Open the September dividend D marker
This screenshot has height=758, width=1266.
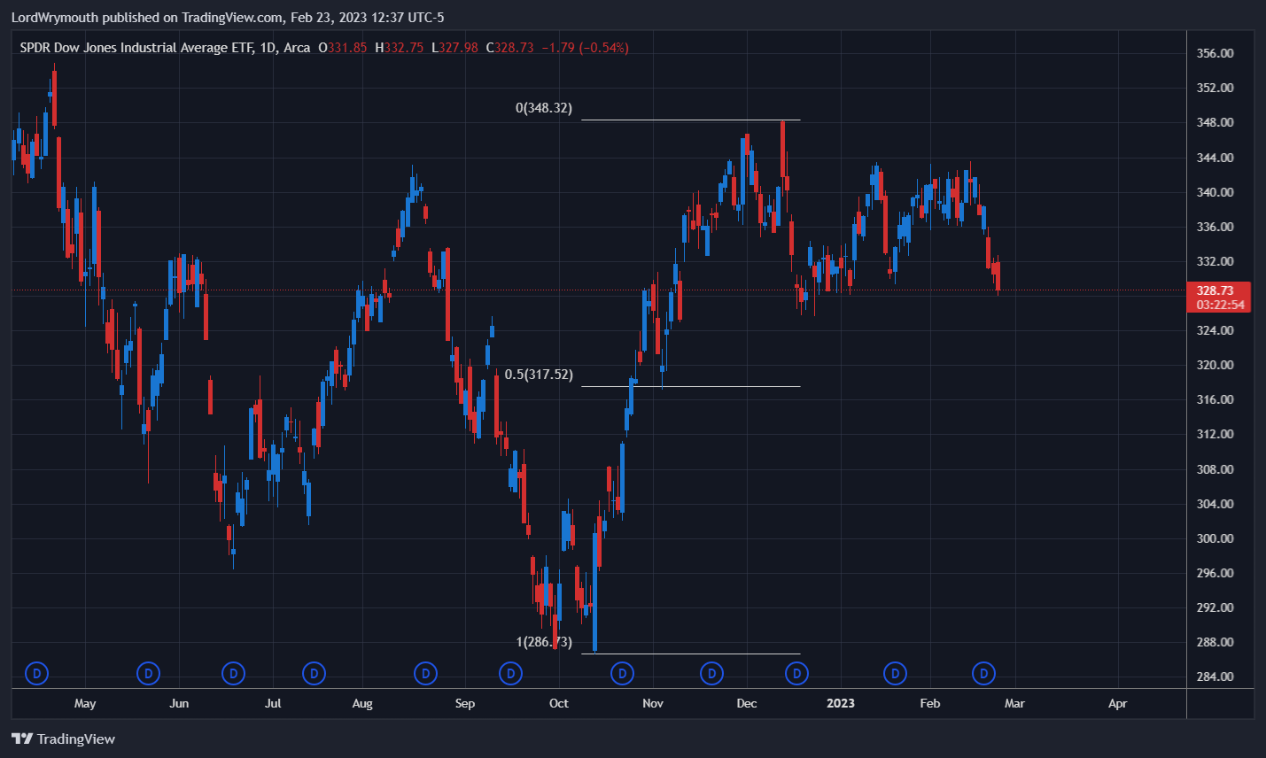[x=510, y=674]
